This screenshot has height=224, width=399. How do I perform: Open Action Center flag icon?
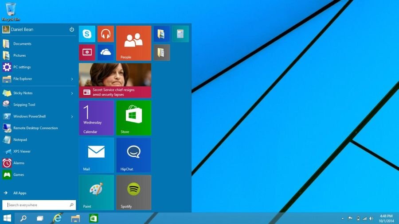(350, 218)
